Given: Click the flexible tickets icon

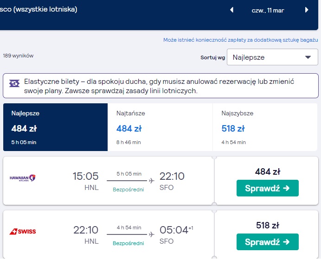Looking at the screenshot, I should pos(14,83).
